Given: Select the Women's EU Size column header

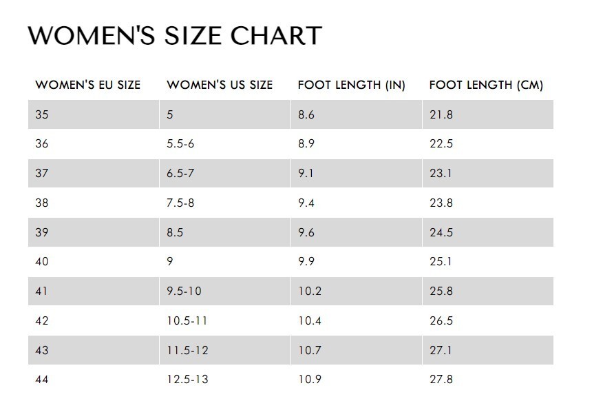Looking at the screenshot, I should [x=88, y=85].
